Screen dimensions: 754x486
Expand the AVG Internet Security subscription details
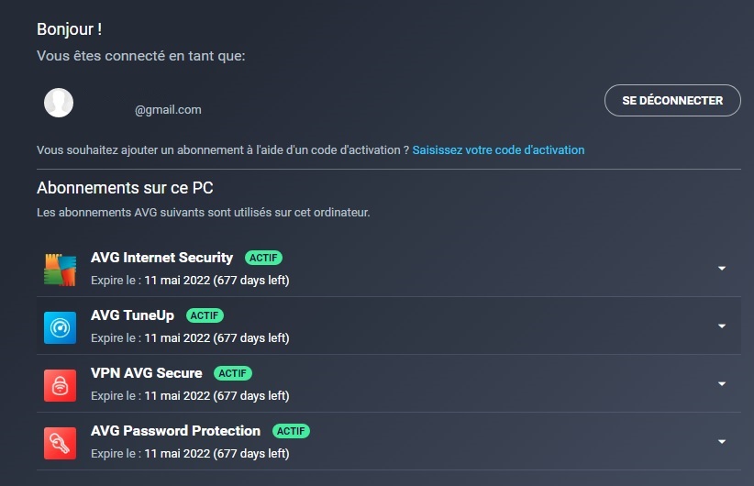(722, 269)
